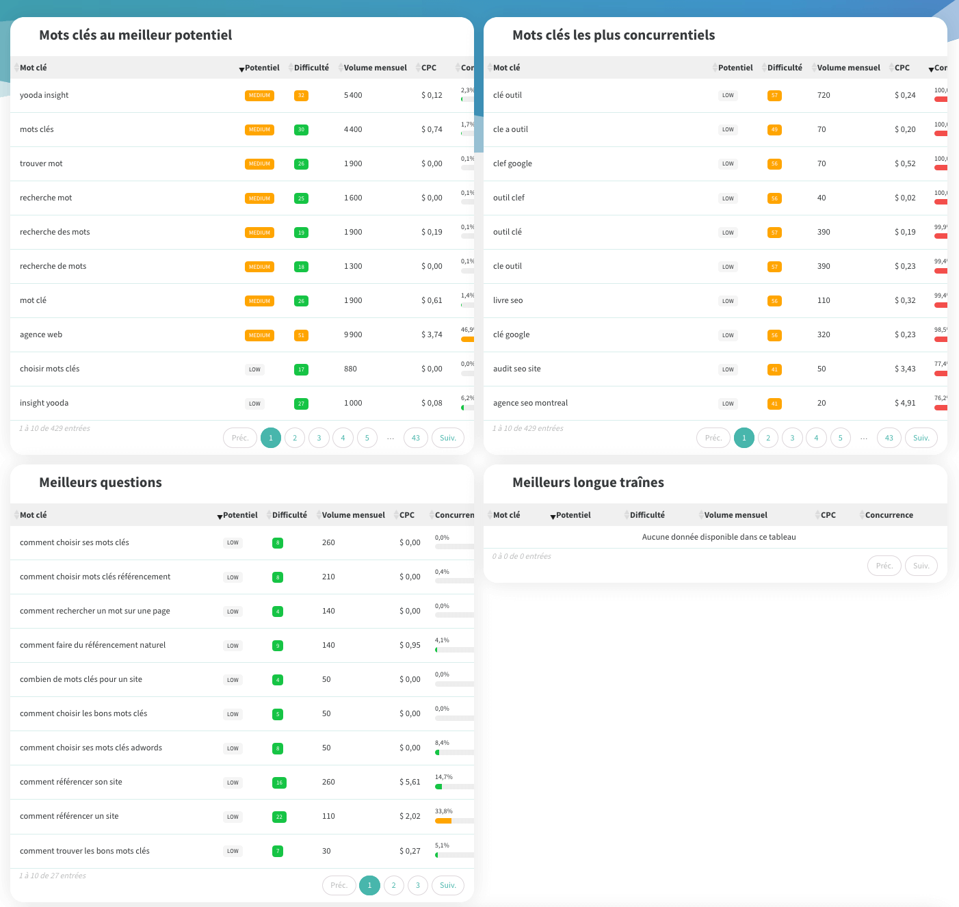
Task: Select 'comment choisir ses mots clés' question
Action: click(x=74, y=542)
